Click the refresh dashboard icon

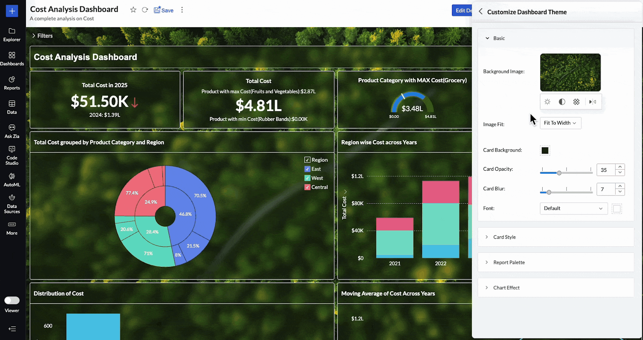[x=145, y=10]
